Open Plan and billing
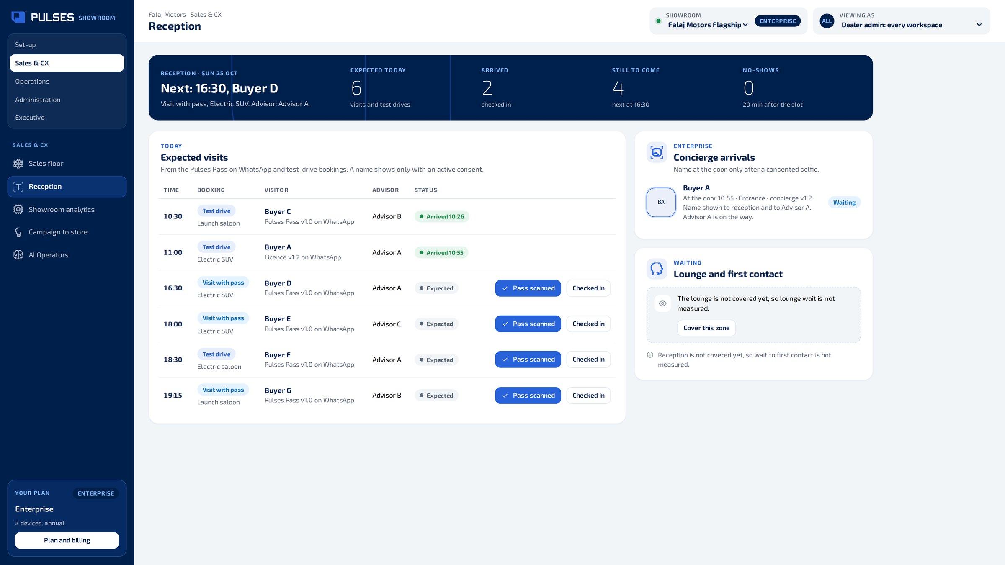 (x=67, y=540)
